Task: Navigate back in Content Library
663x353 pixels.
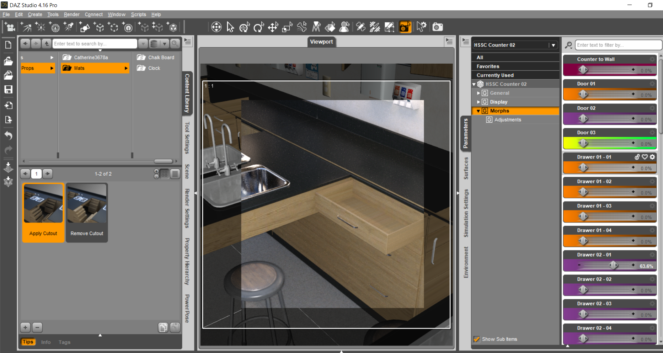Action: pyautogui.click(x=25, y=44)
